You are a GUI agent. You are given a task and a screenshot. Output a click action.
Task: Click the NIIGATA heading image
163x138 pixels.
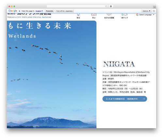click(119, 64)
